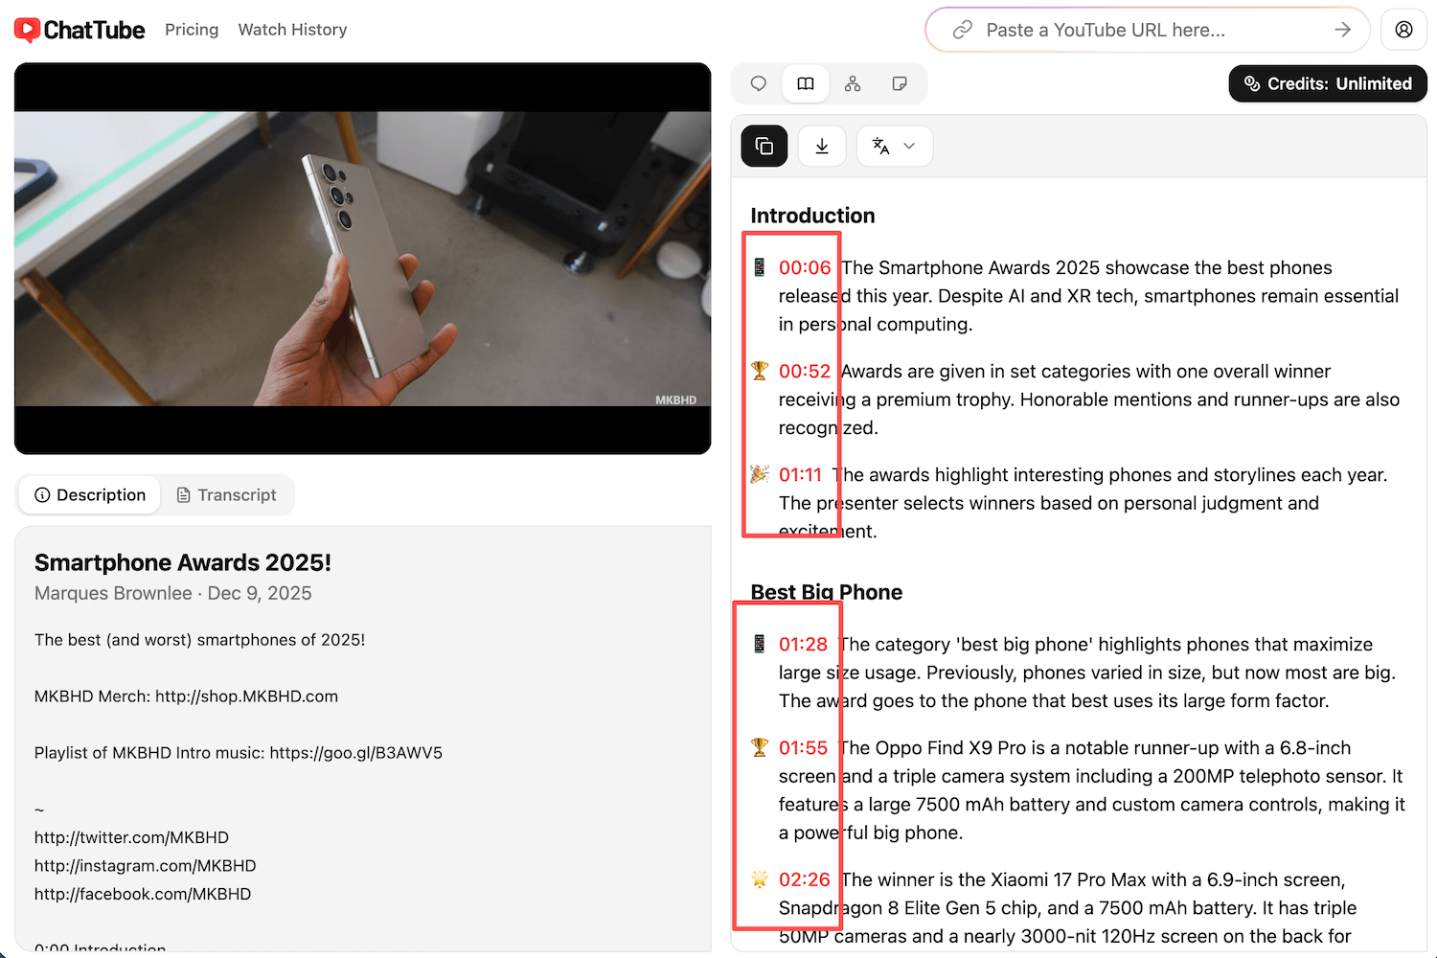The width and height of the screenshot is (1437, 958).
Task: Activate the link icon in URL field
Action: point(962,30)
